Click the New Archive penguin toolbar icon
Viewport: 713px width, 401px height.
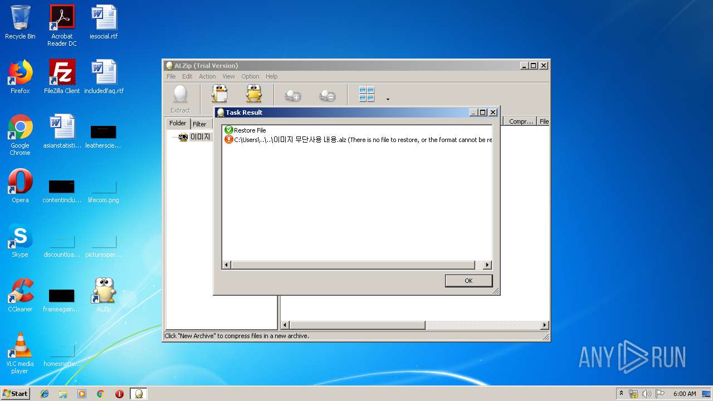(x=220, y=94)
